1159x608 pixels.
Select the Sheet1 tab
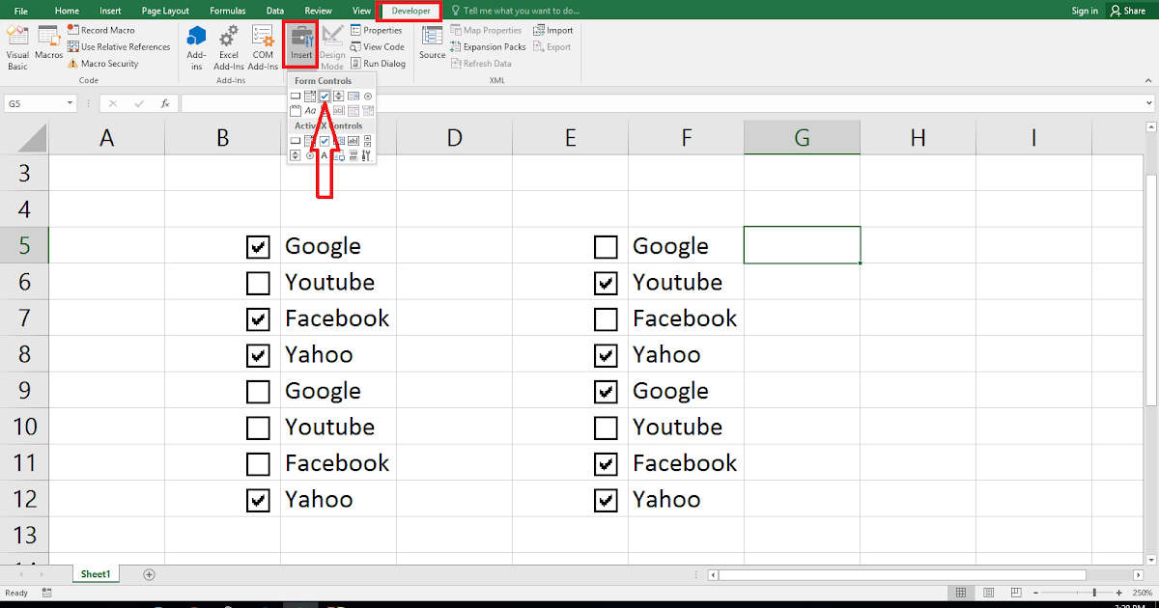click(96, 574)
